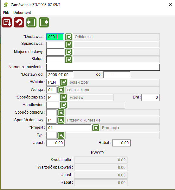Click the red undo changes toolbar icon

click(19, 22)
